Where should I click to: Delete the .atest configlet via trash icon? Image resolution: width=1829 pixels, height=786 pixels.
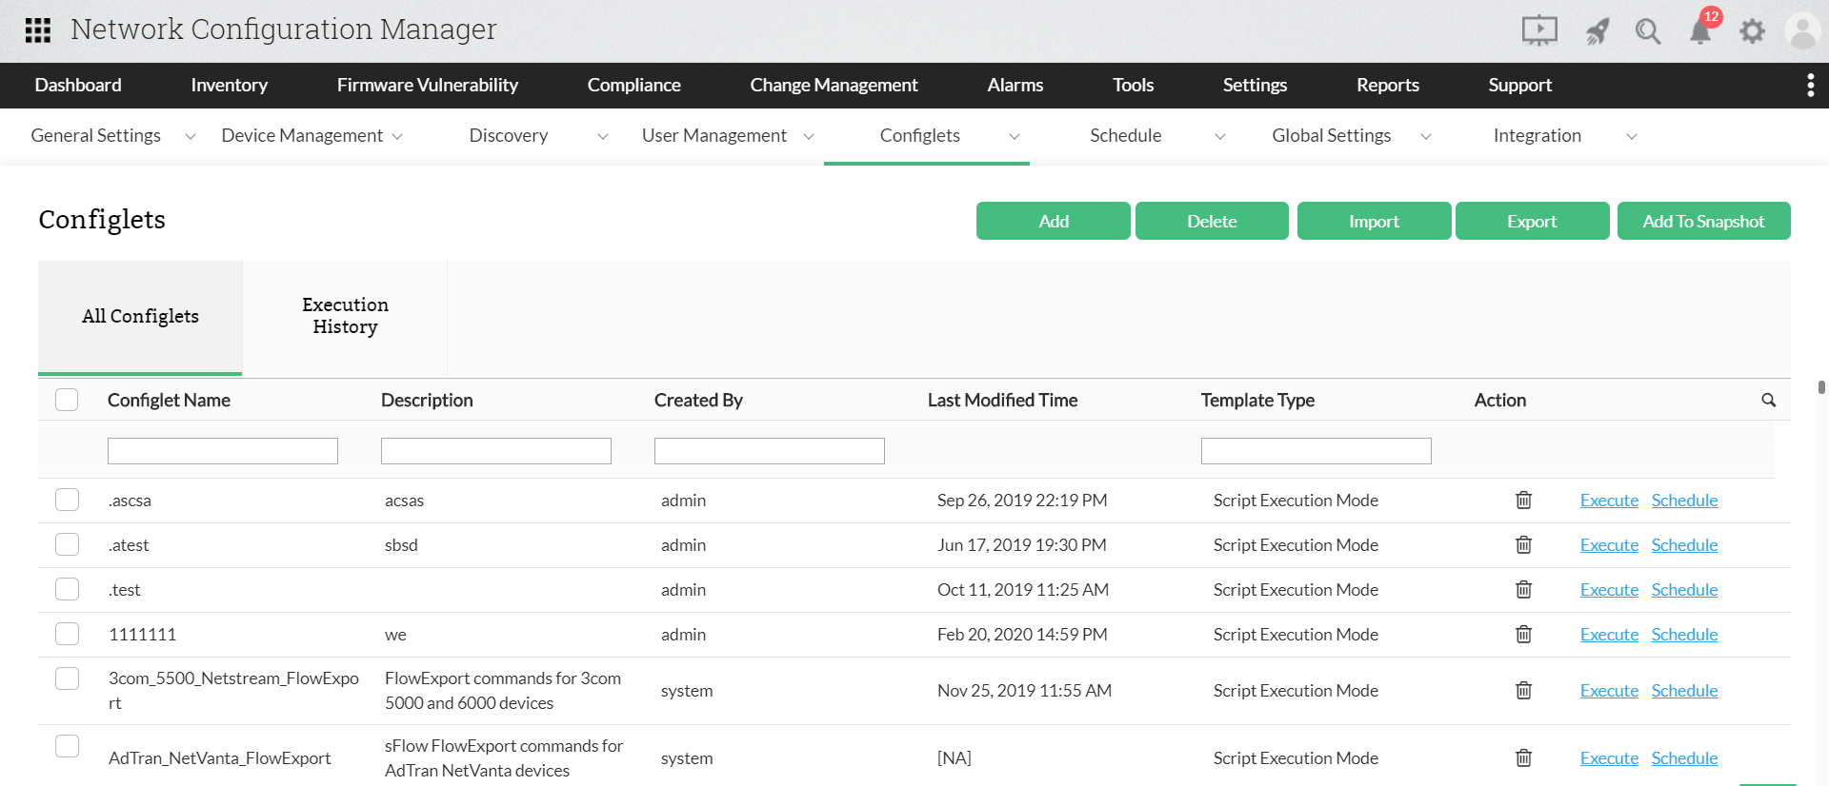point(1524,544)
